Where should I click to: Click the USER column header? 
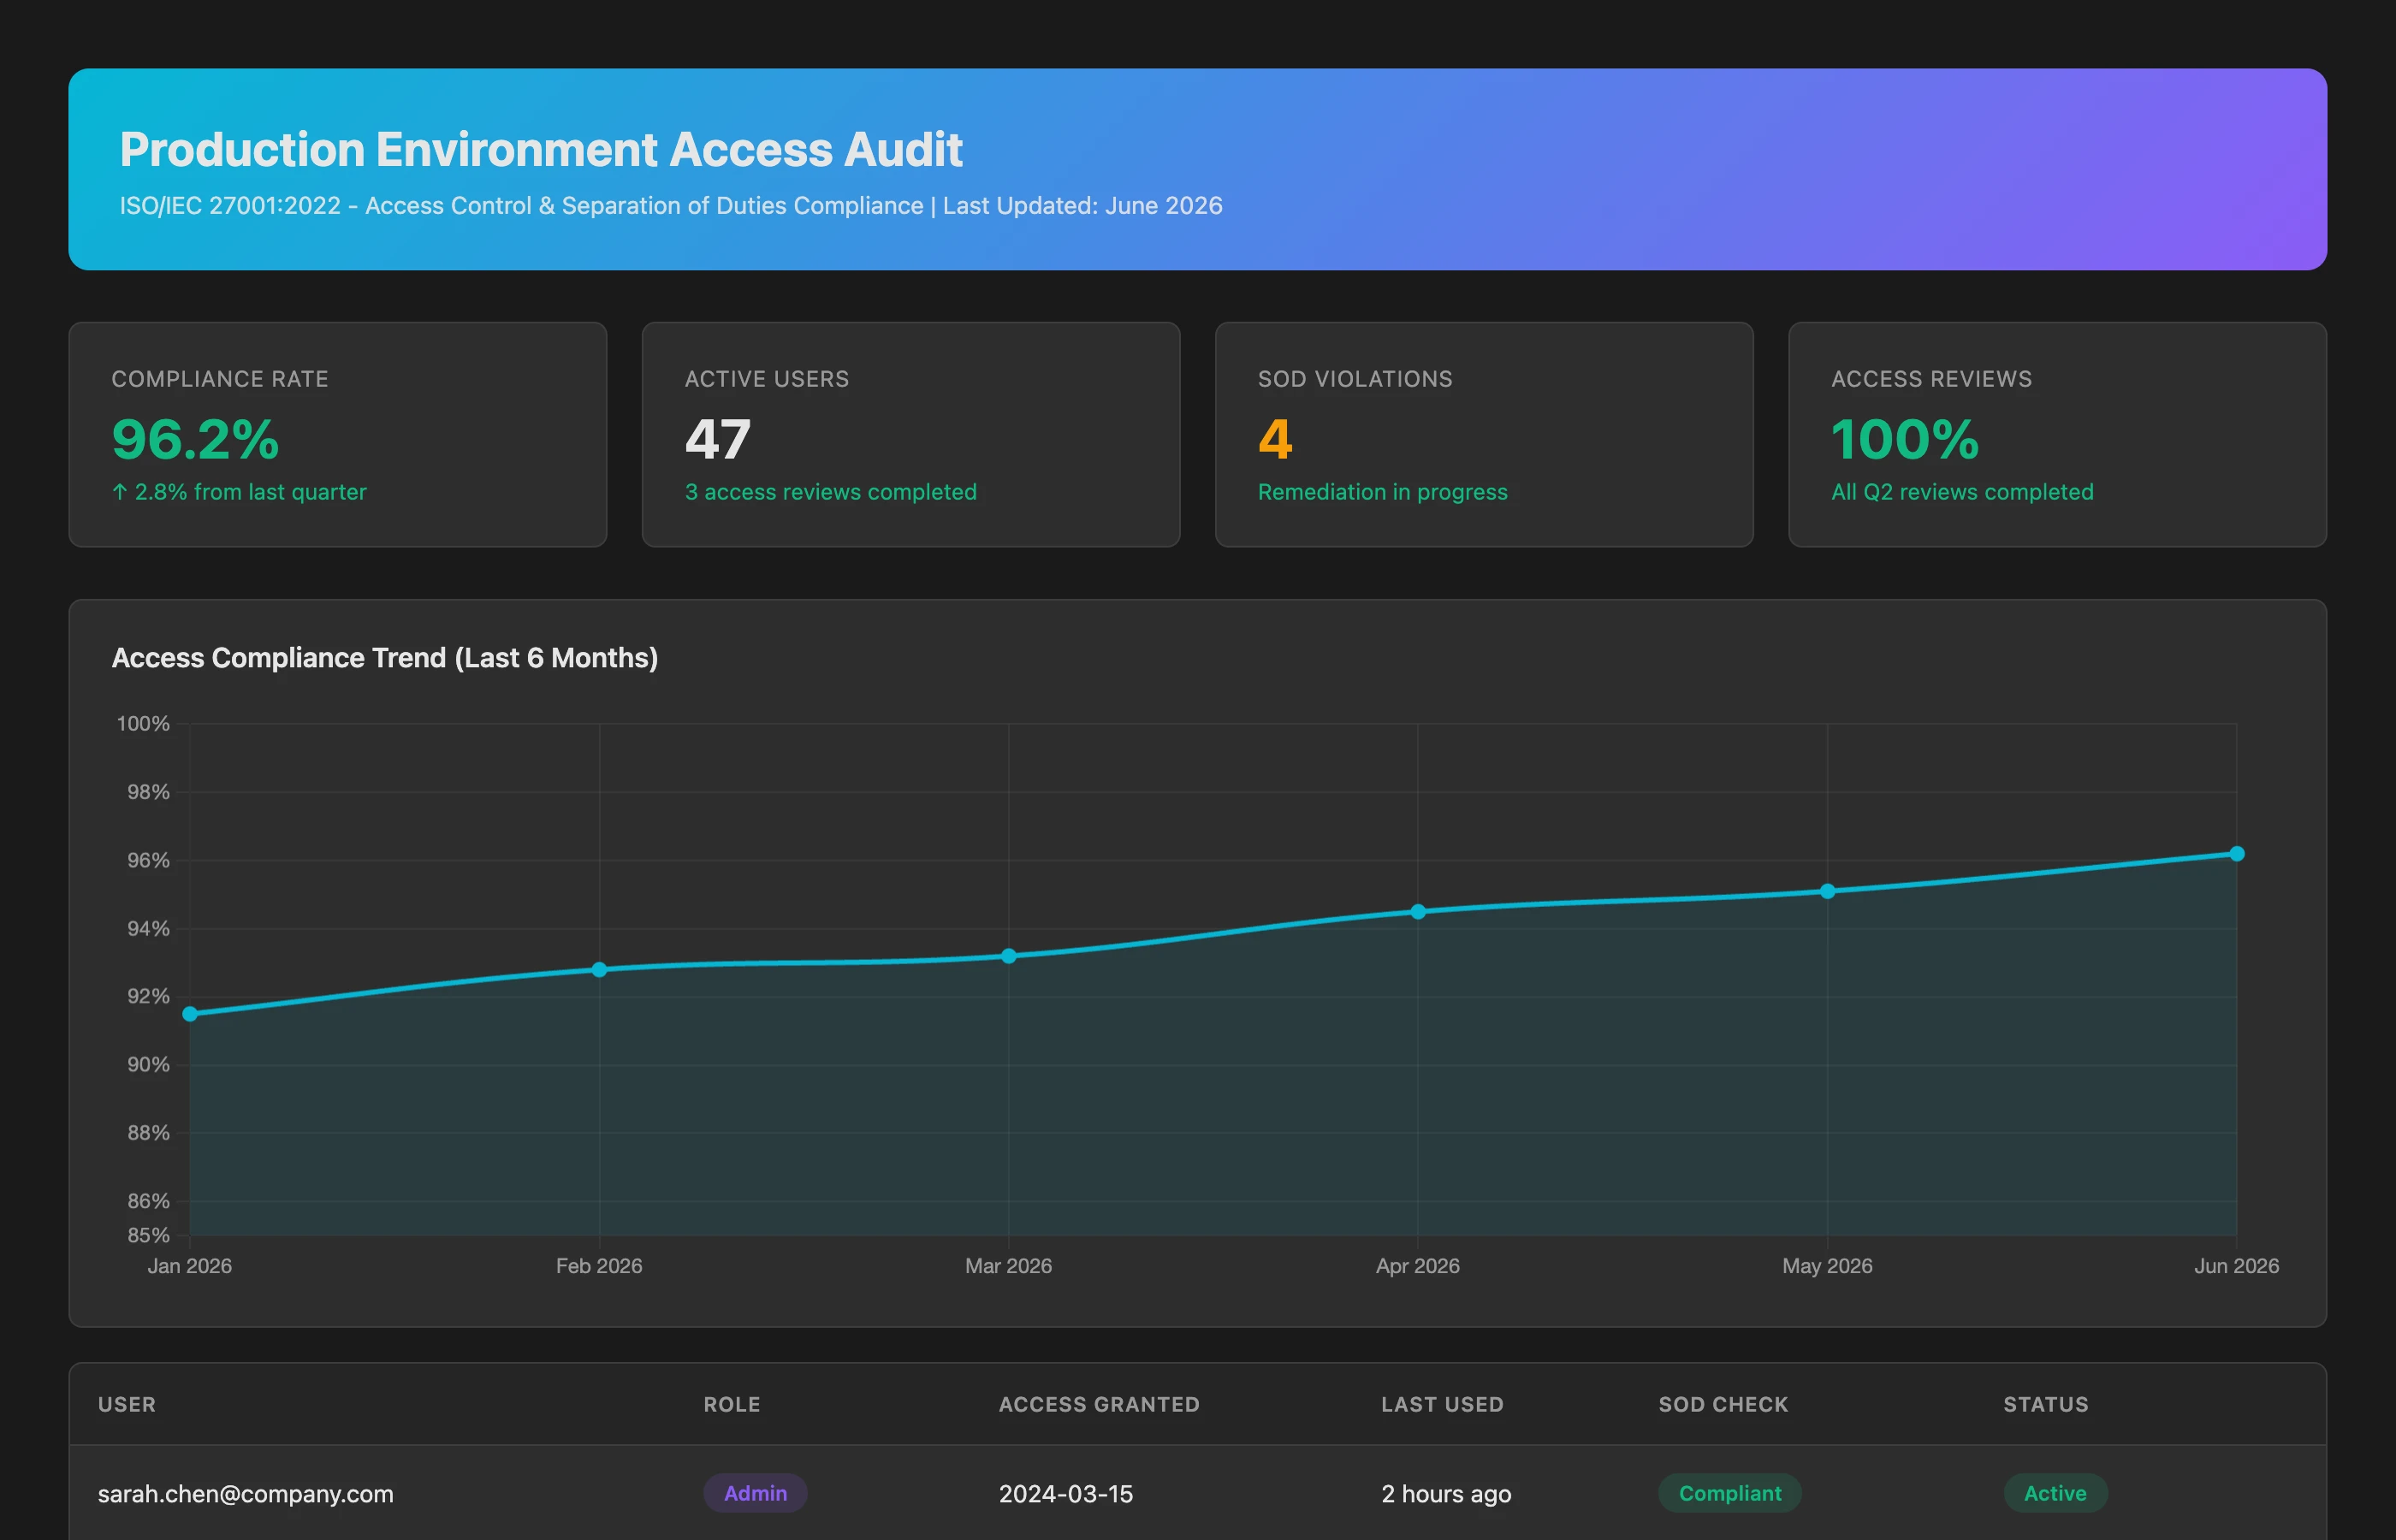pos(127,1404)
